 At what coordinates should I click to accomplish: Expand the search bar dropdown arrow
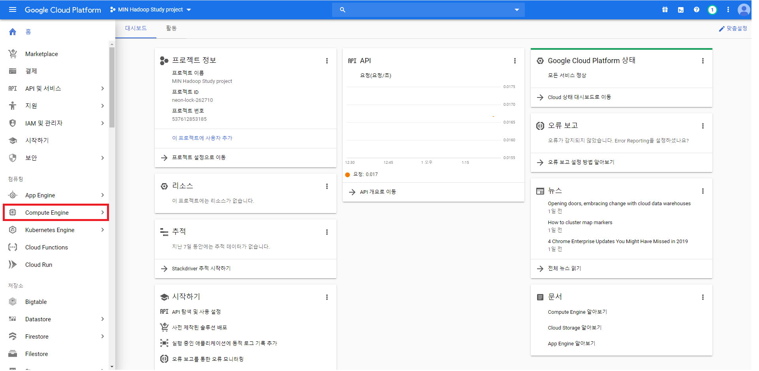(x=517, y=9)
